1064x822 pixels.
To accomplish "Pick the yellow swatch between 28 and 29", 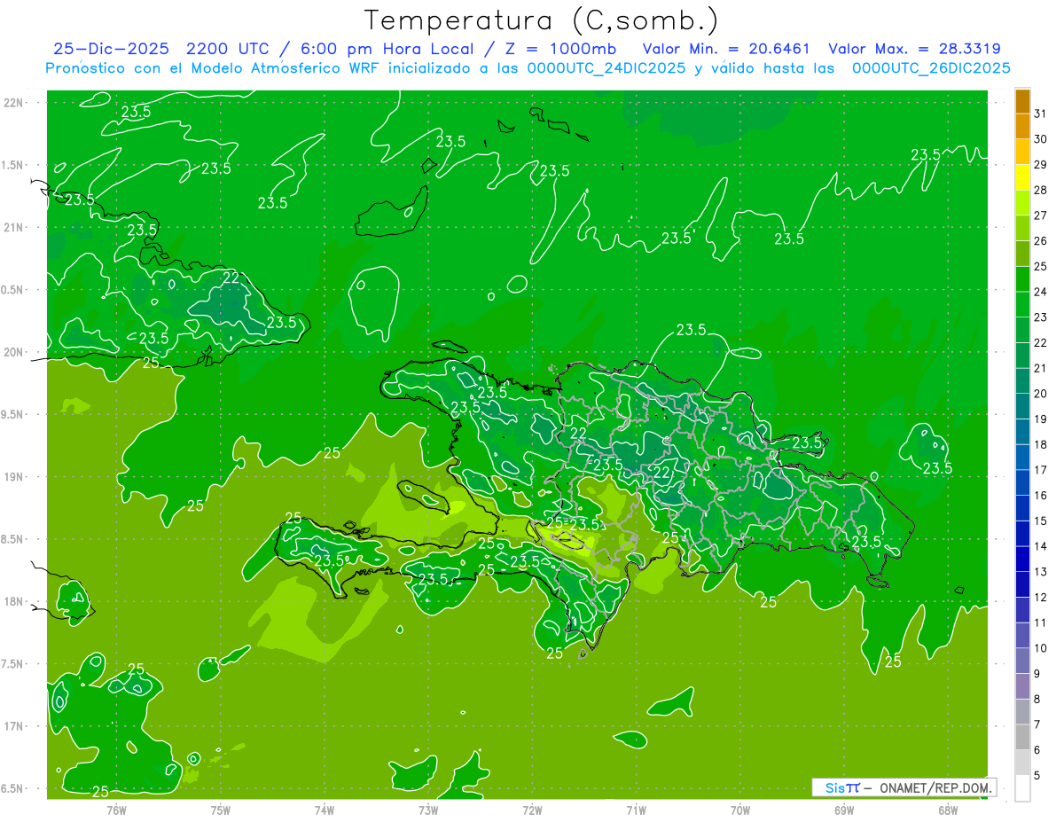I will [x=1023, y=177].
